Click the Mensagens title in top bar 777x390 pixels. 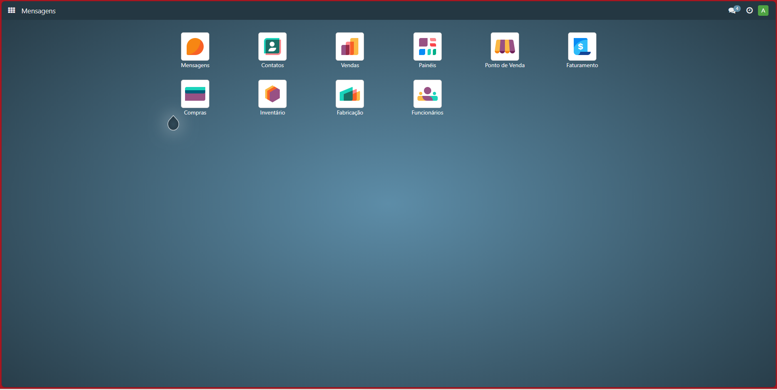pos(38,11)
